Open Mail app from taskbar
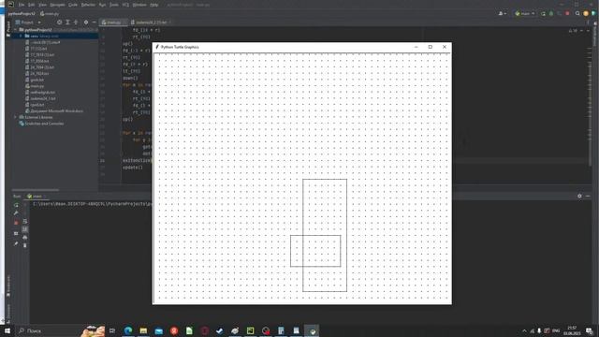 (x=158, y=330)
